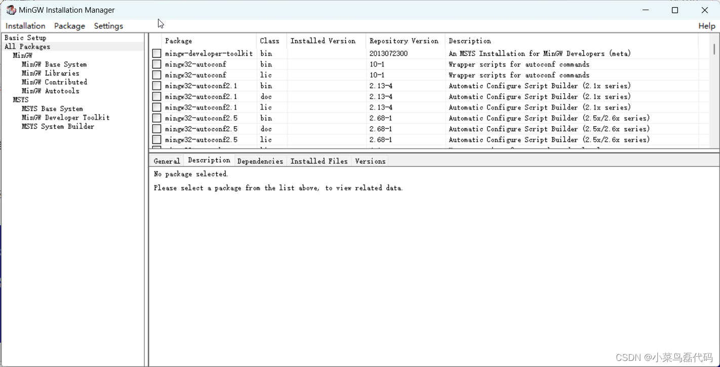Viewport: 720px width, 367px height.
Task: Select MSYS System Builder
Action: tap(58, 126)
